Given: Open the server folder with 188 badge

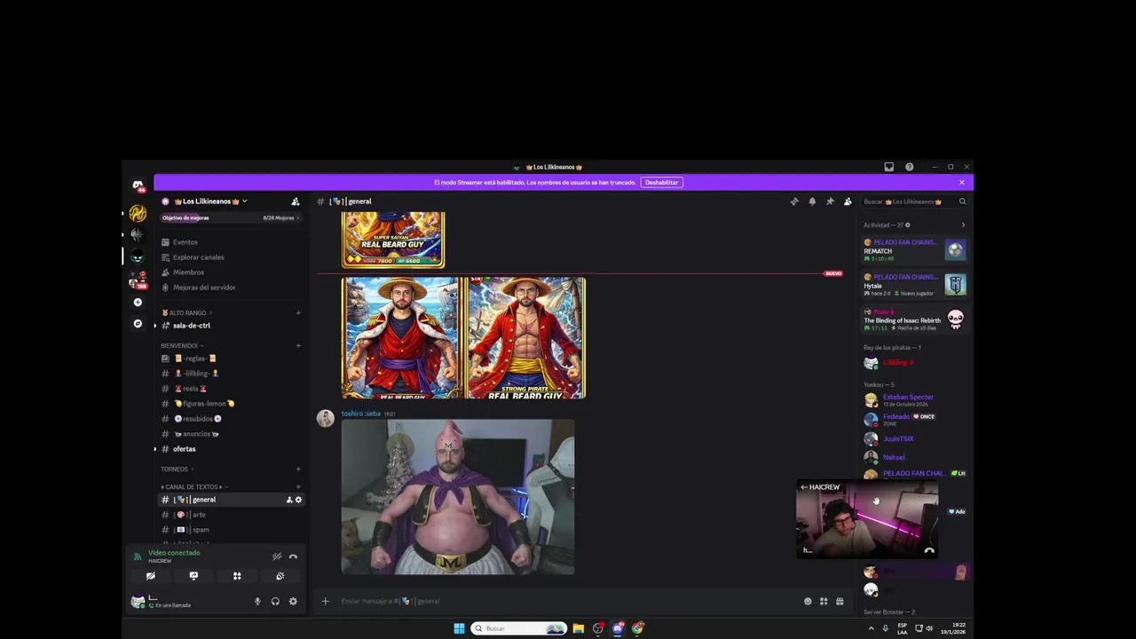Looking at the screenshot, I should pos(138,281).
